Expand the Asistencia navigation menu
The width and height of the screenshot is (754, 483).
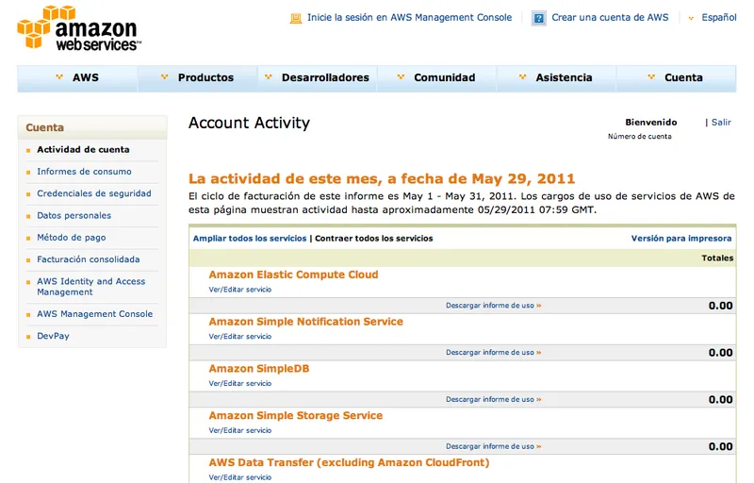tap(556, 77)
